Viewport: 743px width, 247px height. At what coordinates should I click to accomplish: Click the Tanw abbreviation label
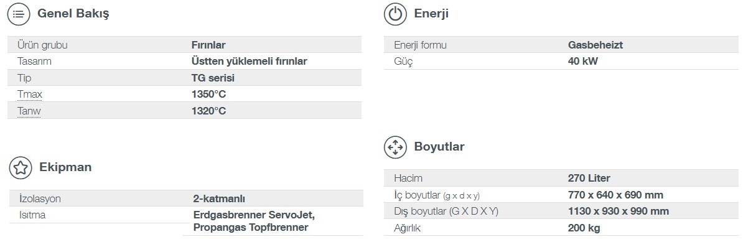[29, 111]
